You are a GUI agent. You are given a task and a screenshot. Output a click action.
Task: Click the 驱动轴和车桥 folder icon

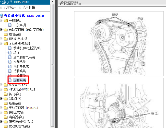click(x=6, y=39)
